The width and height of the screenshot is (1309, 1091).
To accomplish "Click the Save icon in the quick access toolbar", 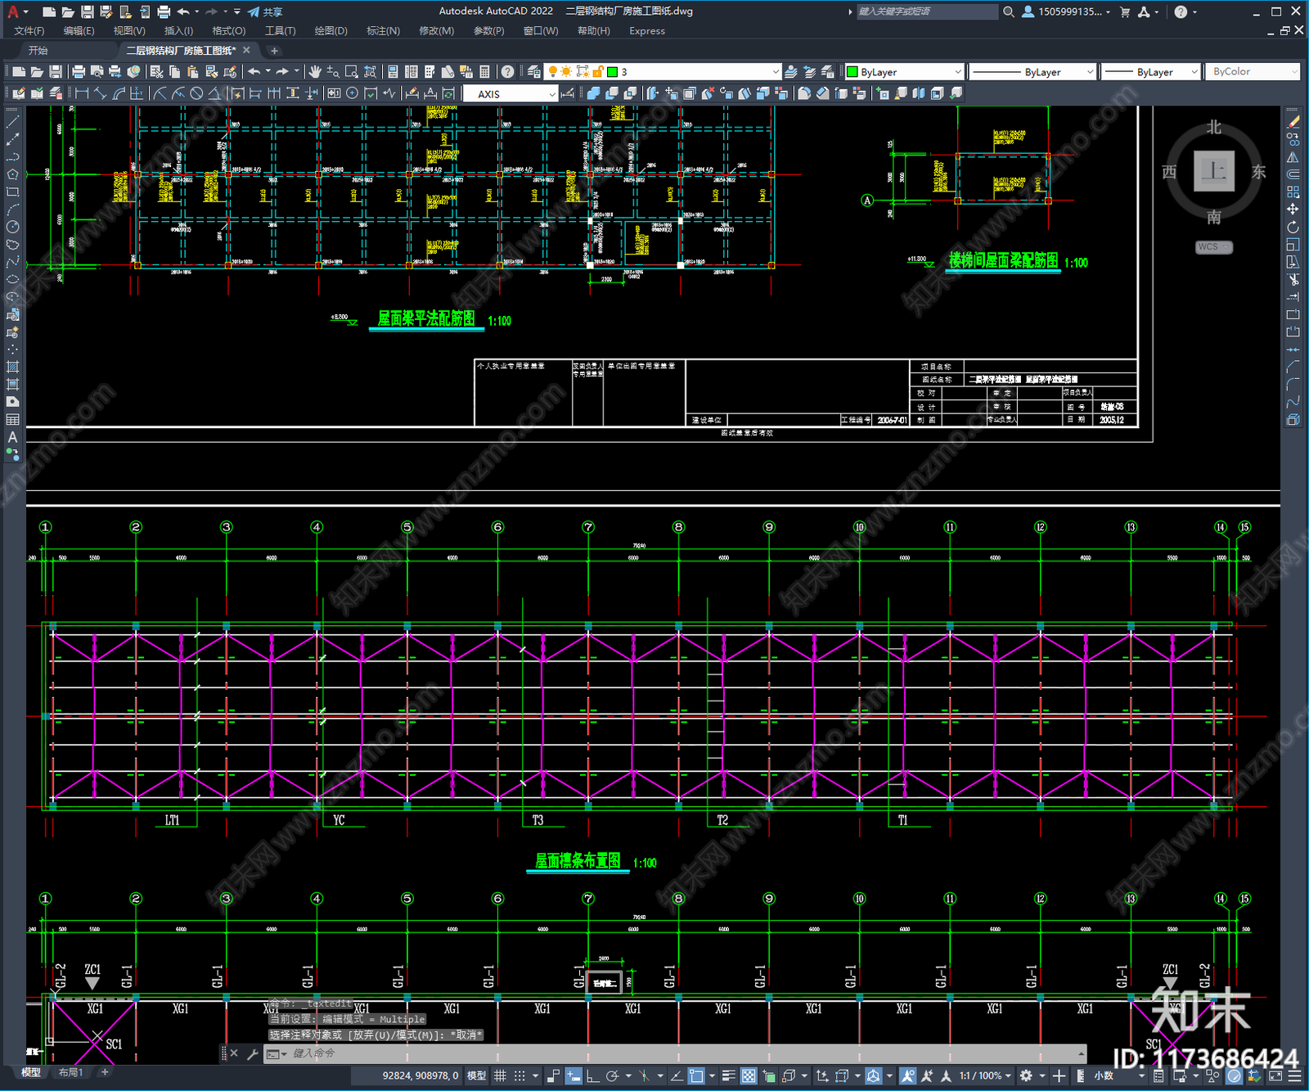I will 87,11.
